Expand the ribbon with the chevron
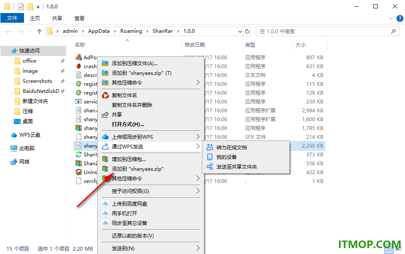The height and width of the screenshot is (254, 405). [391, 19]
